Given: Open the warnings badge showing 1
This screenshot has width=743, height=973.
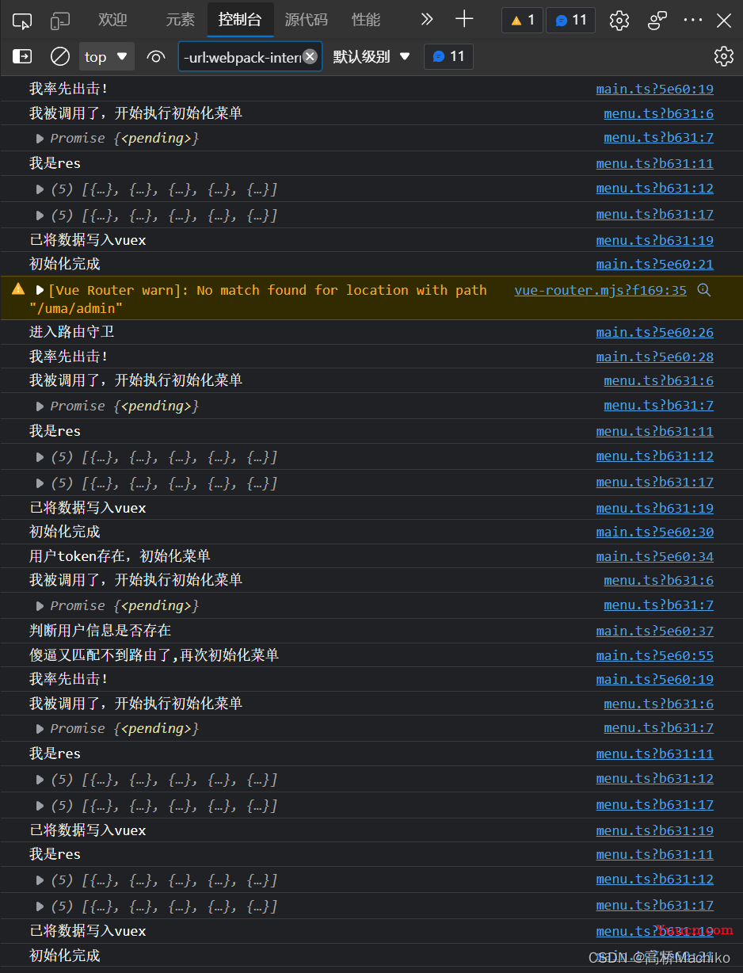Looking at the screenshot, I should 523,20.
